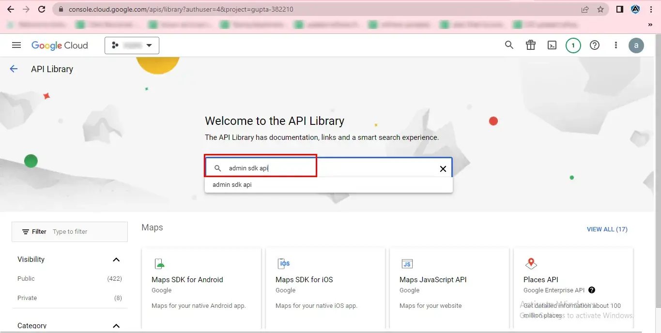Click the lock icon in address bar
Viewport: 661px width, 333px height.
coord(61,9)
